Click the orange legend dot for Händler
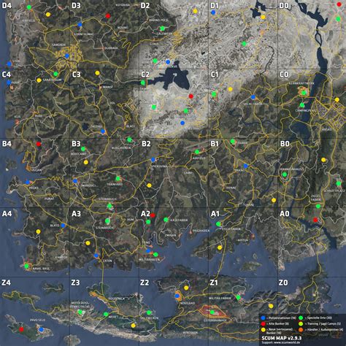 pos(301,330)
